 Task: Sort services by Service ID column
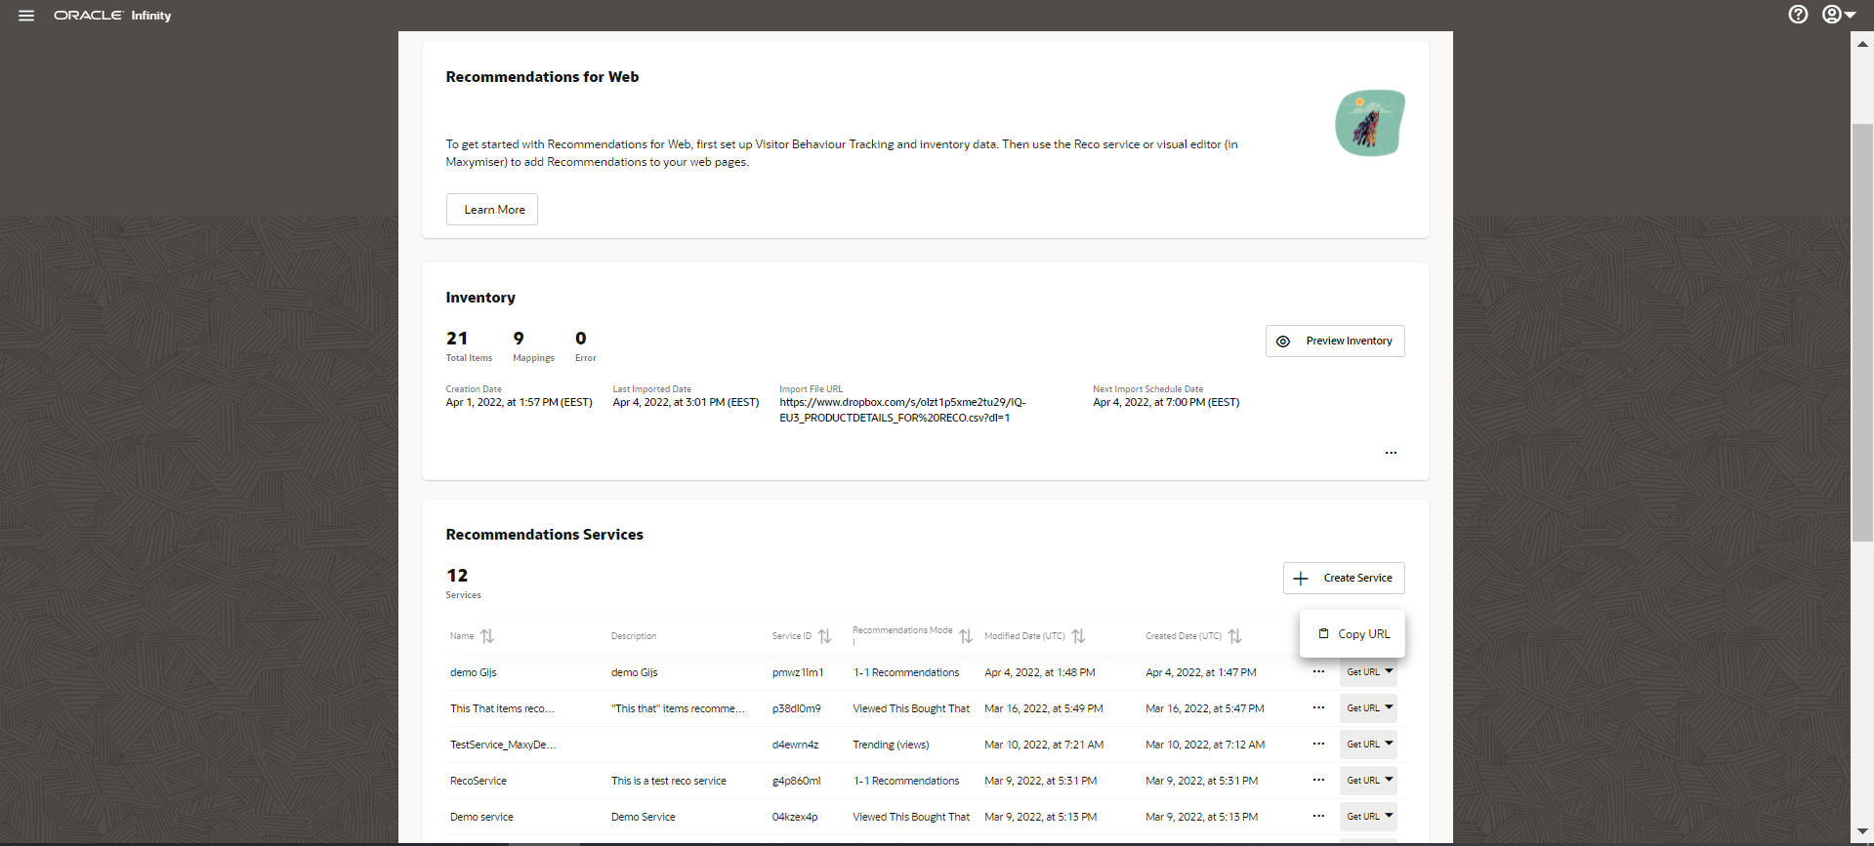coord(825,636)
